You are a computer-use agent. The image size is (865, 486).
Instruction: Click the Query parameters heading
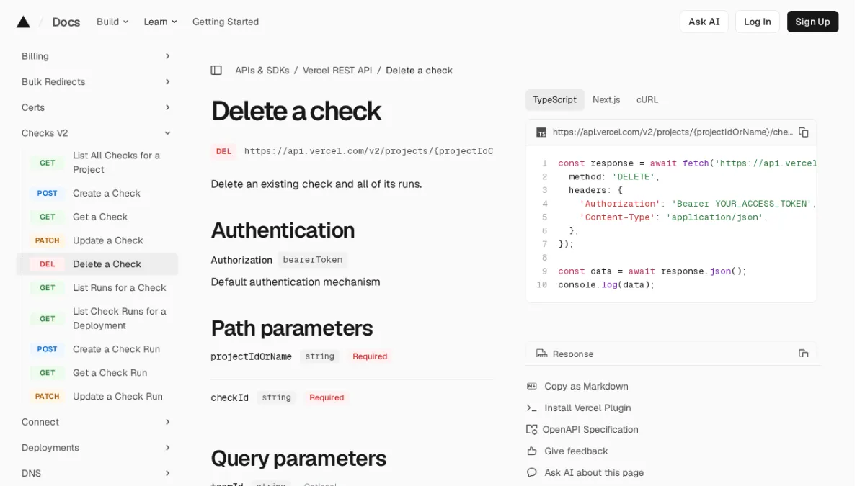click(x=298, y=459)
